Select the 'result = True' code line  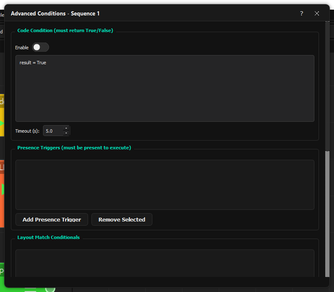[33, 63]
